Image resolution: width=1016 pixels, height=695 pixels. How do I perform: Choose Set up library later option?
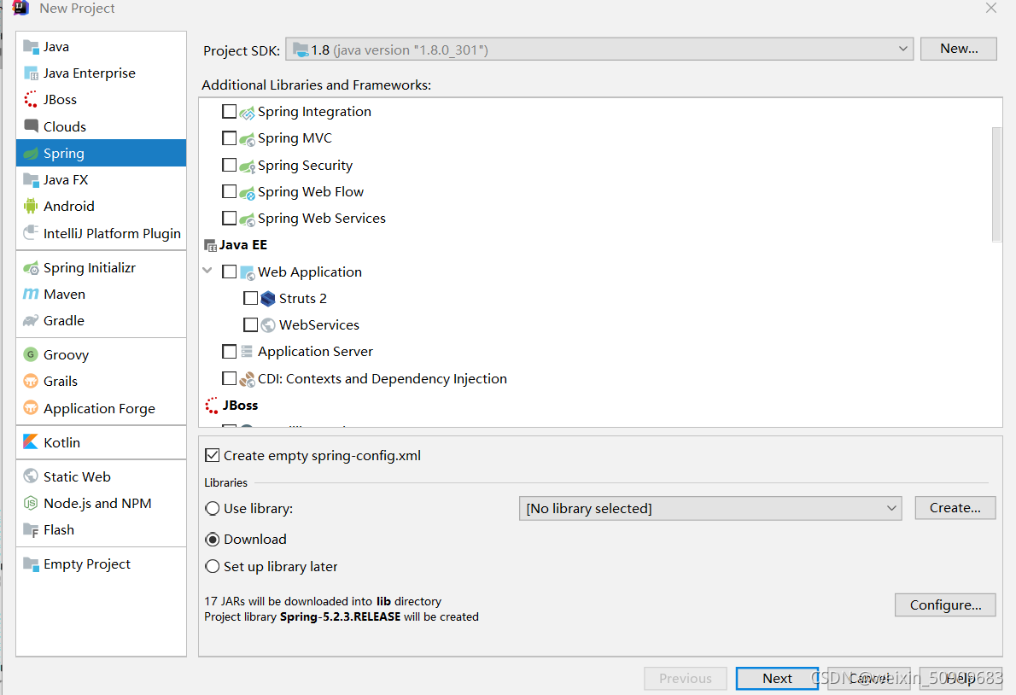(212, 566)
